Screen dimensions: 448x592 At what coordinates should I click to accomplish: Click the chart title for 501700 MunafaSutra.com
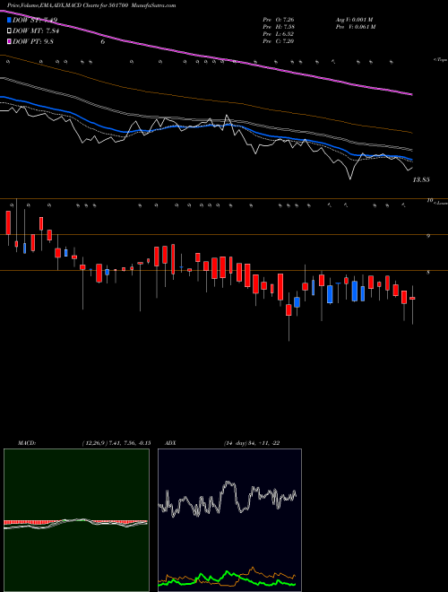coord(91,5)
